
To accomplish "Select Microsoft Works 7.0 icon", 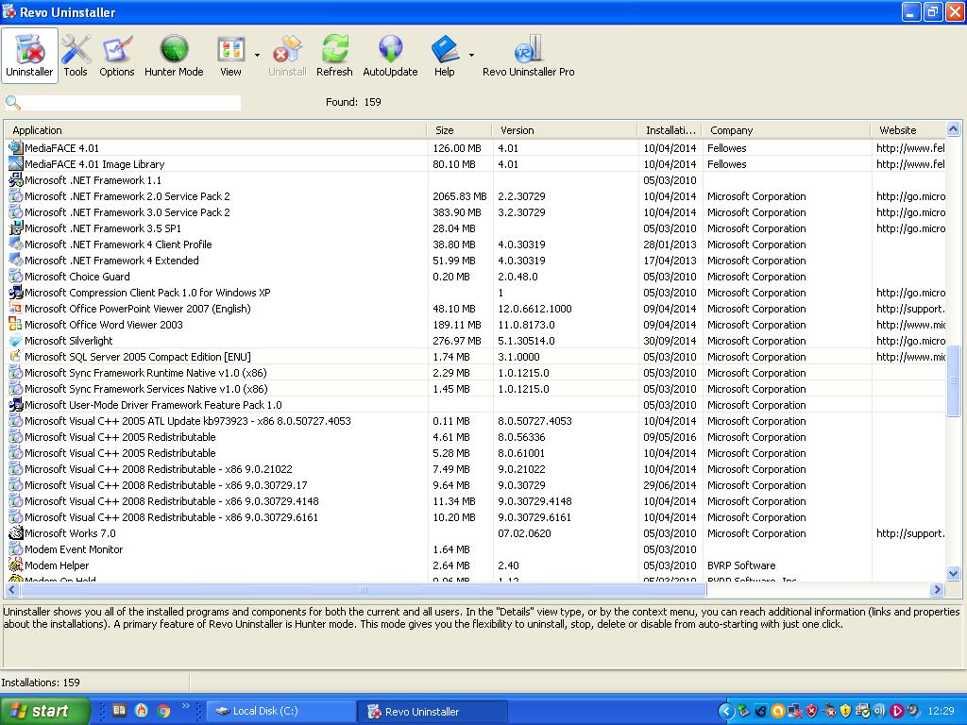I will 15,532.
